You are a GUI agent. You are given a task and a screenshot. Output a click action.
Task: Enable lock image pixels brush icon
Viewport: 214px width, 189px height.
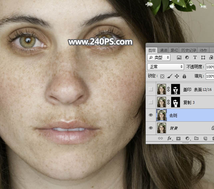coord(170,76)
